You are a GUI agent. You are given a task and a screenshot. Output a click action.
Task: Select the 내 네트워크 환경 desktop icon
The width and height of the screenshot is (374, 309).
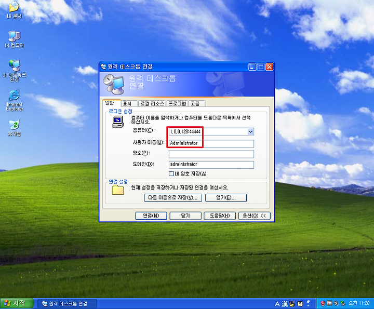(15, 71)
